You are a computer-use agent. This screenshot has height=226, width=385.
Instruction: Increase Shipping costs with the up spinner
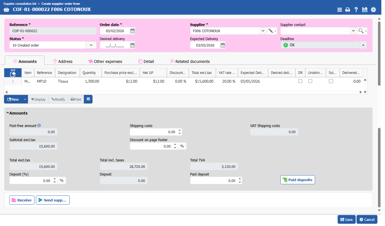pyautogui.click(x=180, y=130)
